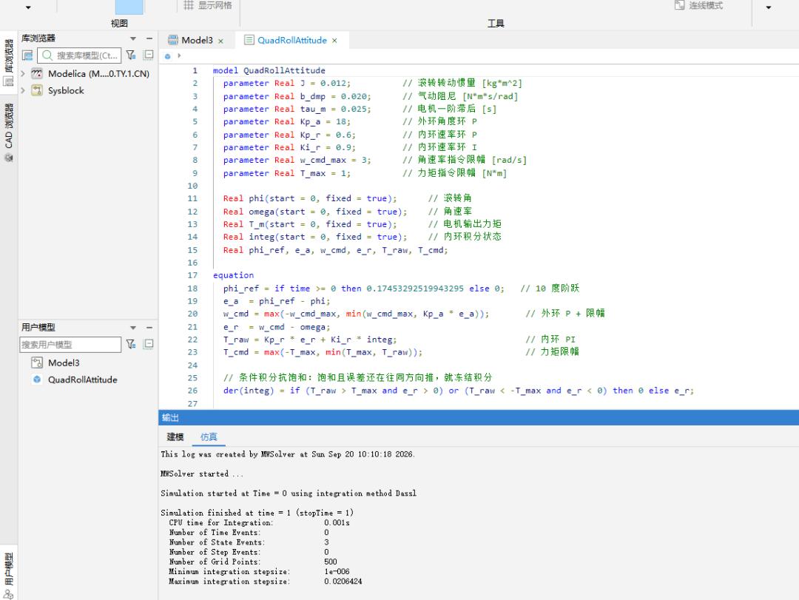Click the library view icon beside search
The height and width of the screenshot is (600, 799).
[x=27, y=55]
